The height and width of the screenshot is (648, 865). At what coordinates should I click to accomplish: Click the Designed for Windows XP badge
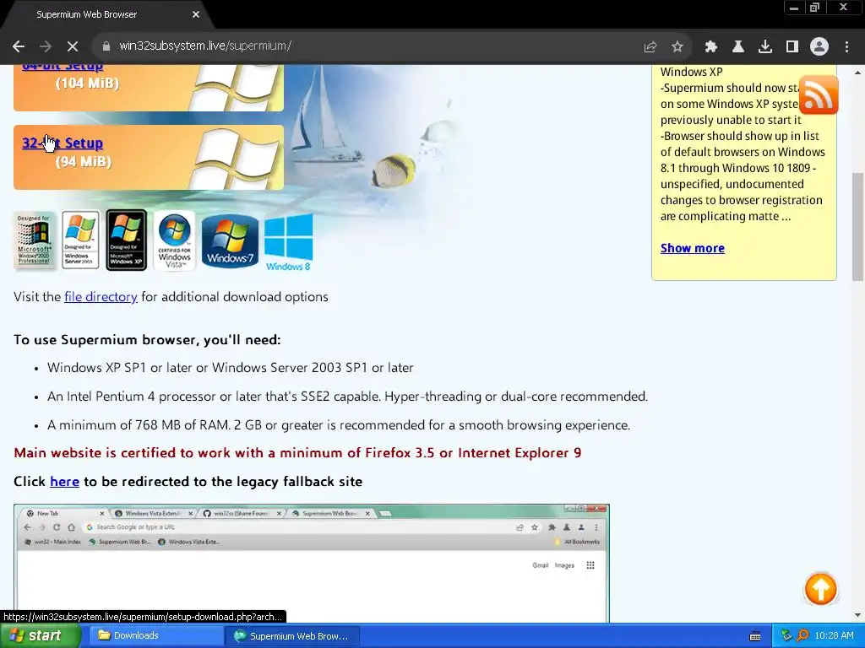(x=127, y=240)
